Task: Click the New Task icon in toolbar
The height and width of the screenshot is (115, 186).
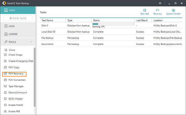Action: pos(145,12)
